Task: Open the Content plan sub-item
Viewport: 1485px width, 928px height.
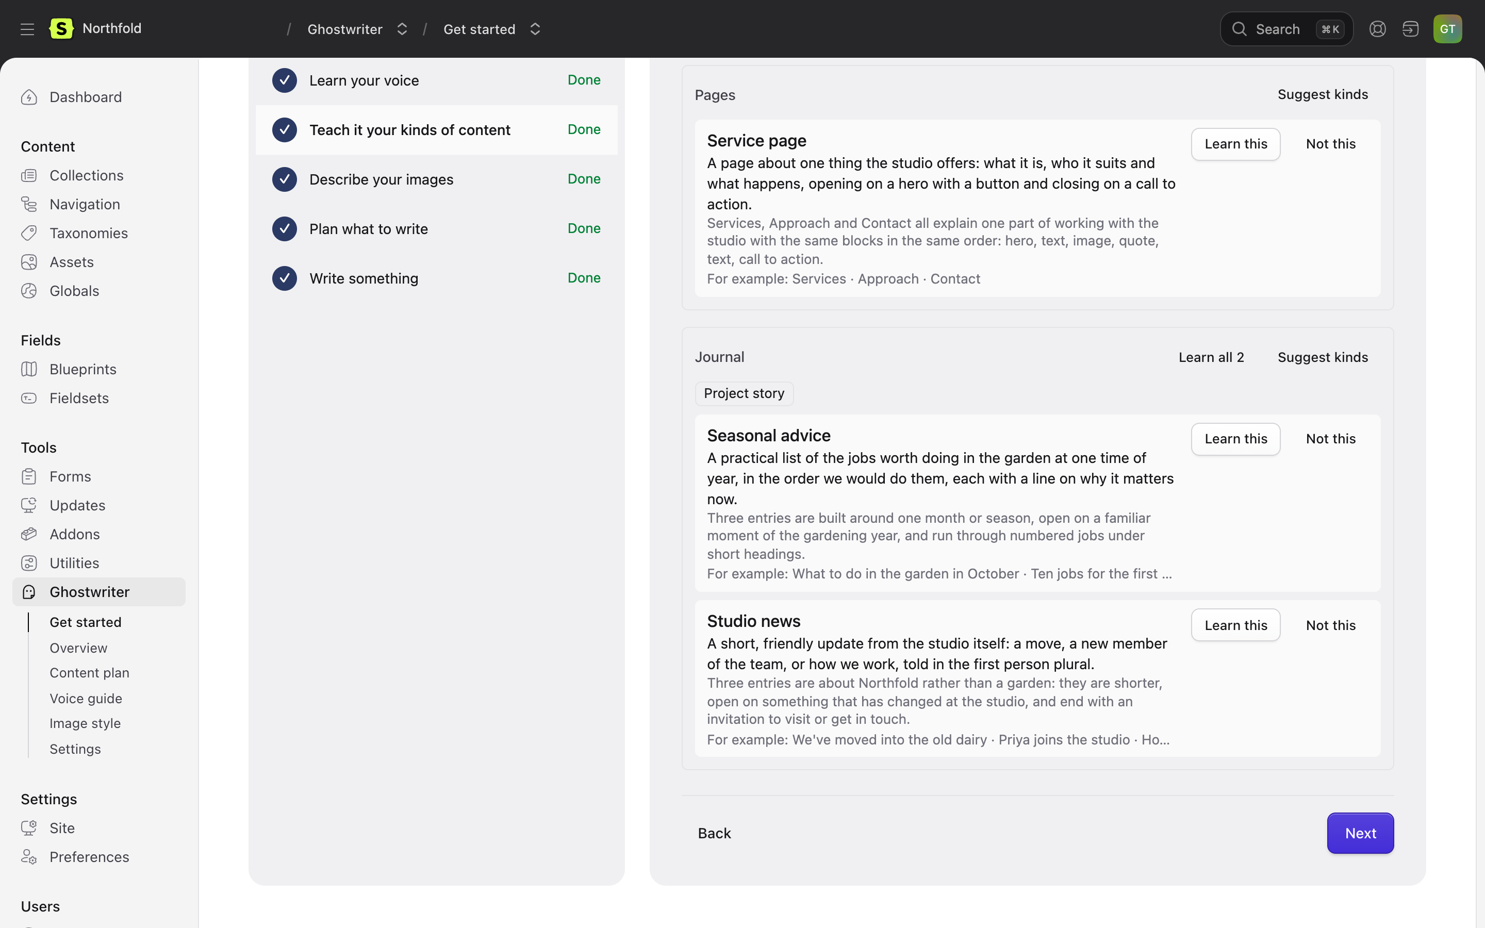Action: [x=90, y=673]
